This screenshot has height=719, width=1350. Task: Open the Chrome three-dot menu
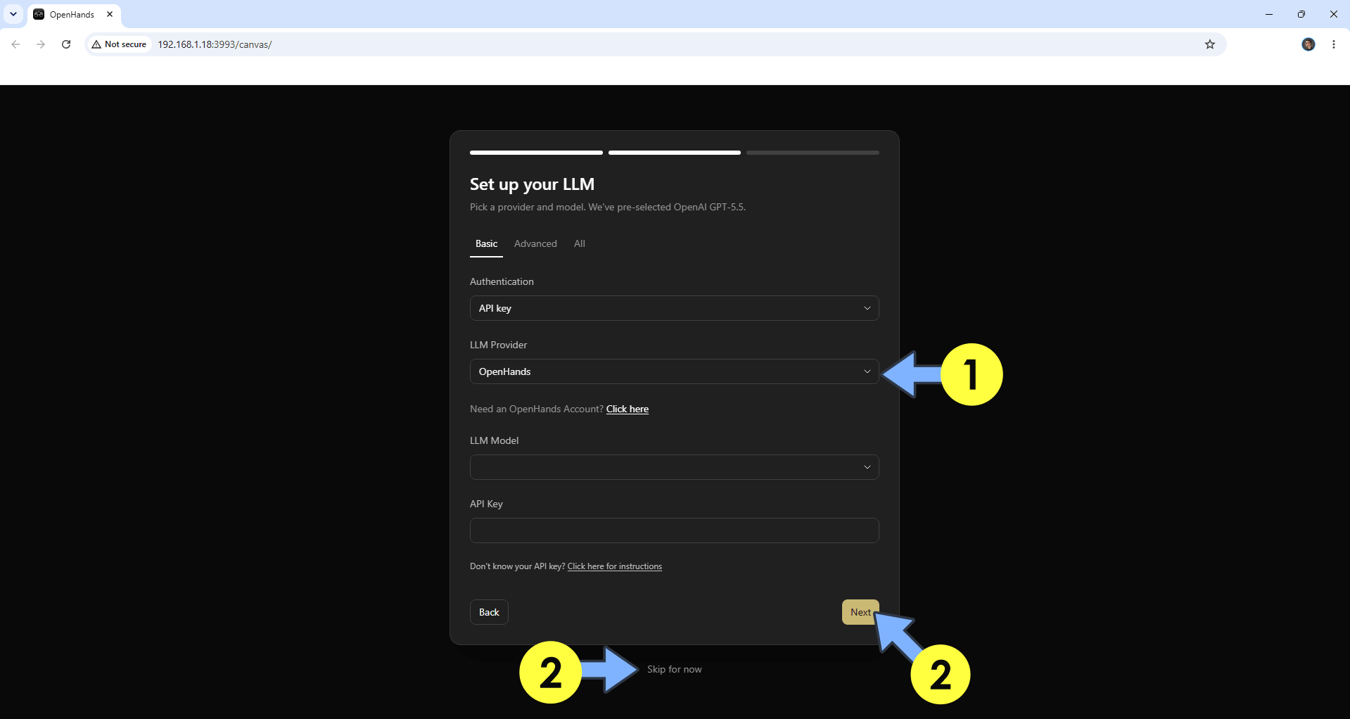[x=1334, y=44]
